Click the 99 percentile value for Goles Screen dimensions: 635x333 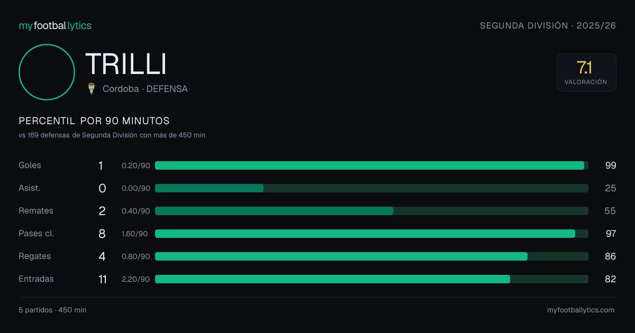(x=611, y=165)
